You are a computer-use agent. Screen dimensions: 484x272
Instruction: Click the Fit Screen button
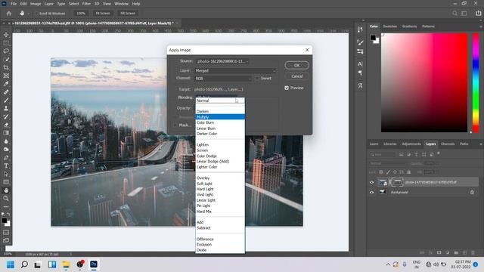tap(103, 14)
